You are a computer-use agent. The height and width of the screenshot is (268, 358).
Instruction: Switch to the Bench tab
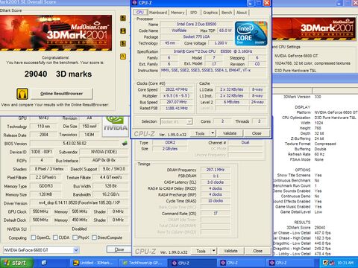click(227, 13)
